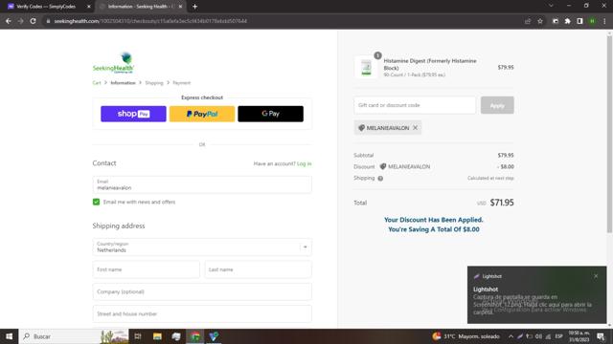Focus the Company (optional) field
Viewport: 613px width, 344px height.
202,291
